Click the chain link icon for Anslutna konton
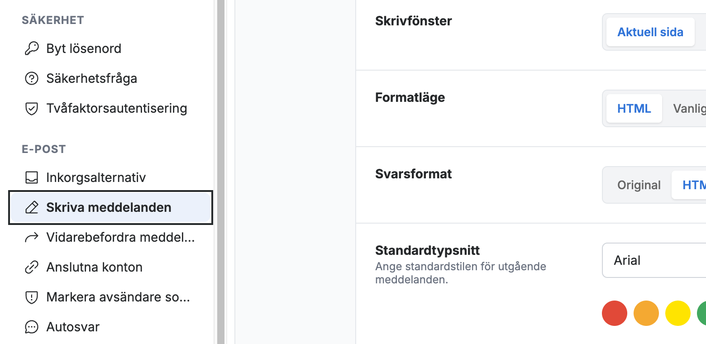This screenshot has height=344, width=706. click(31, 268)
